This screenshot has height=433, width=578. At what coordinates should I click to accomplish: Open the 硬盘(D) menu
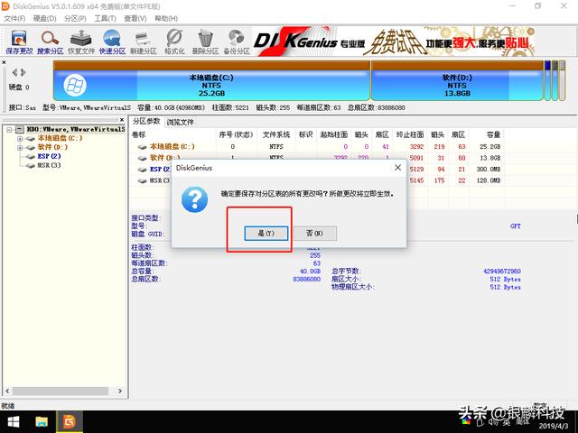coord(44,18)
